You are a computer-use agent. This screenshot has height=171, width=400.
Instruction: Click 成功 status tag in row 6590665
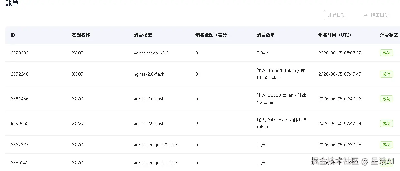[x=386, y=124]
